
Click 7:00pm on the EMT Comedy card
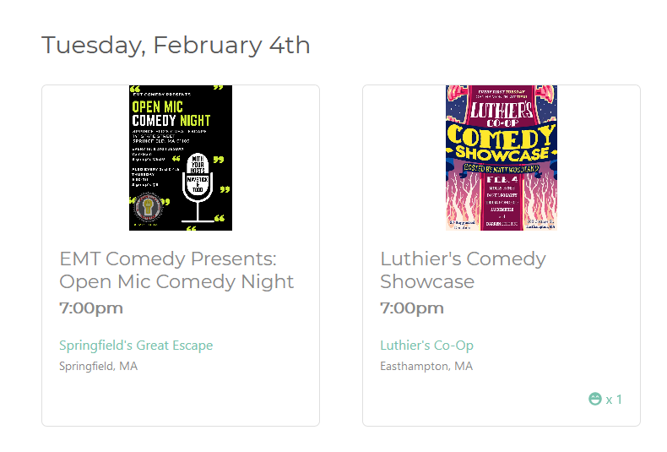[91, 308]
